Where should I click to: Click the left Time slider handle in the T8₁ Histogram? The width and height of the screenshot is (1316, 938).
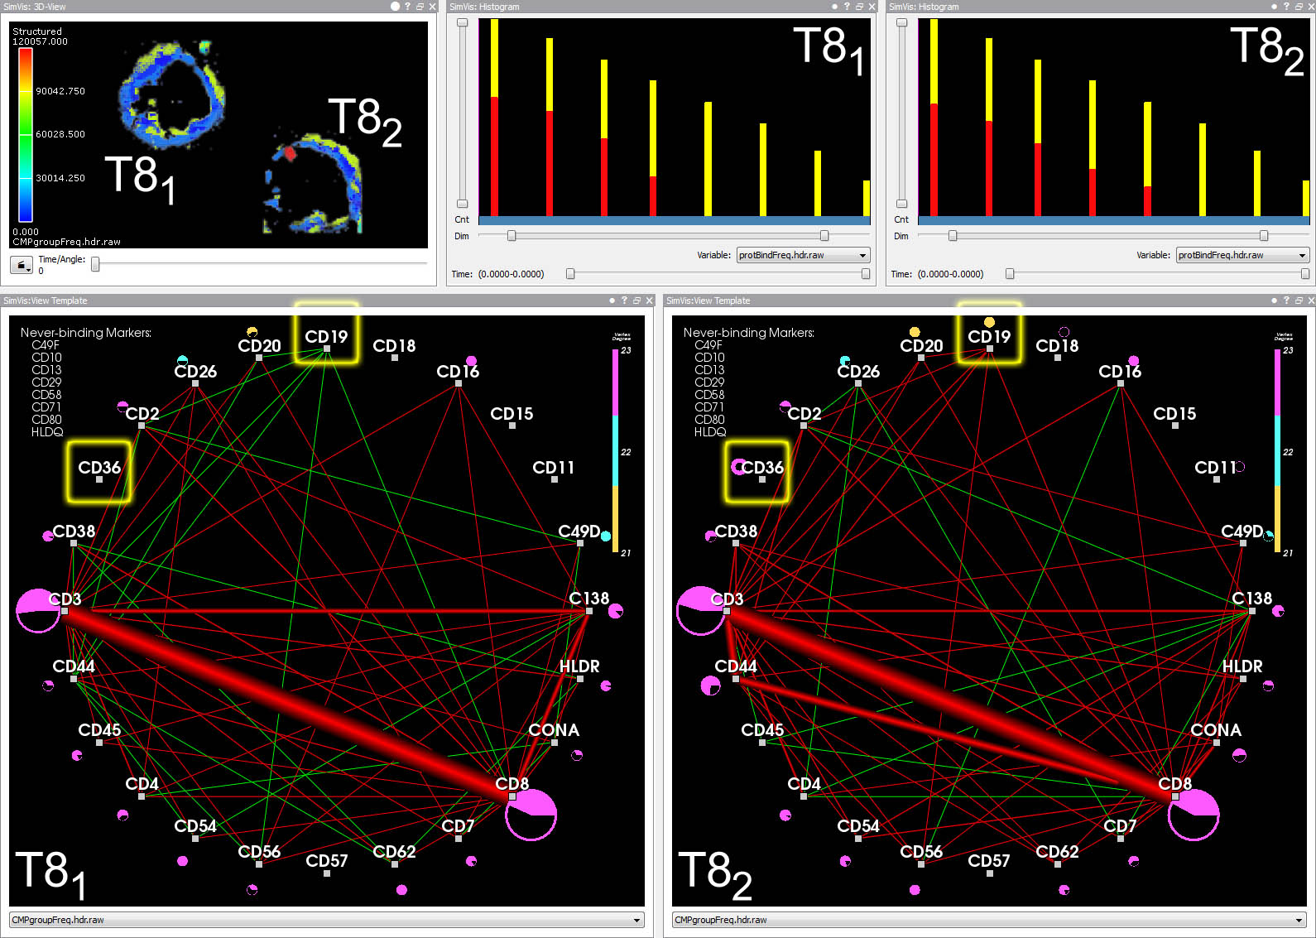pos(570,273)
